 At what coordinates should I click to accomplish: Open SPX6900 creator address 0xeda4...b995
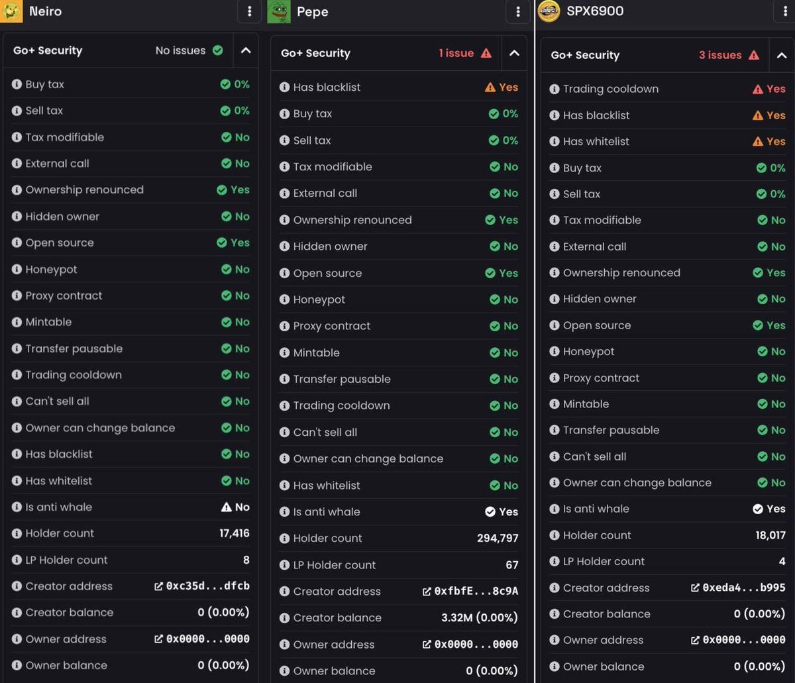[x=738, y=588]
